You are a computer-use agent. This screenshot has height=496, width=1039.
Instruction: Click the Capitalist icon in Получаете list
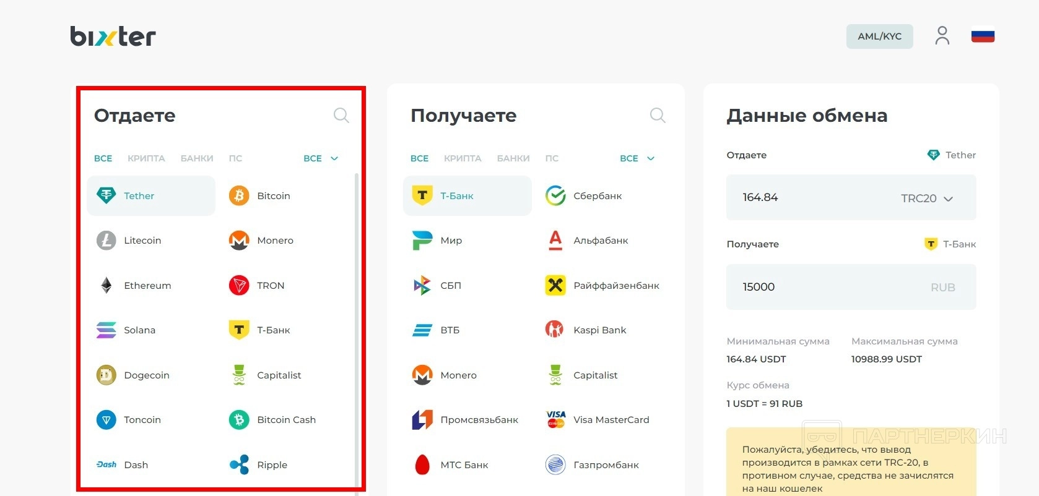point(555,375)
